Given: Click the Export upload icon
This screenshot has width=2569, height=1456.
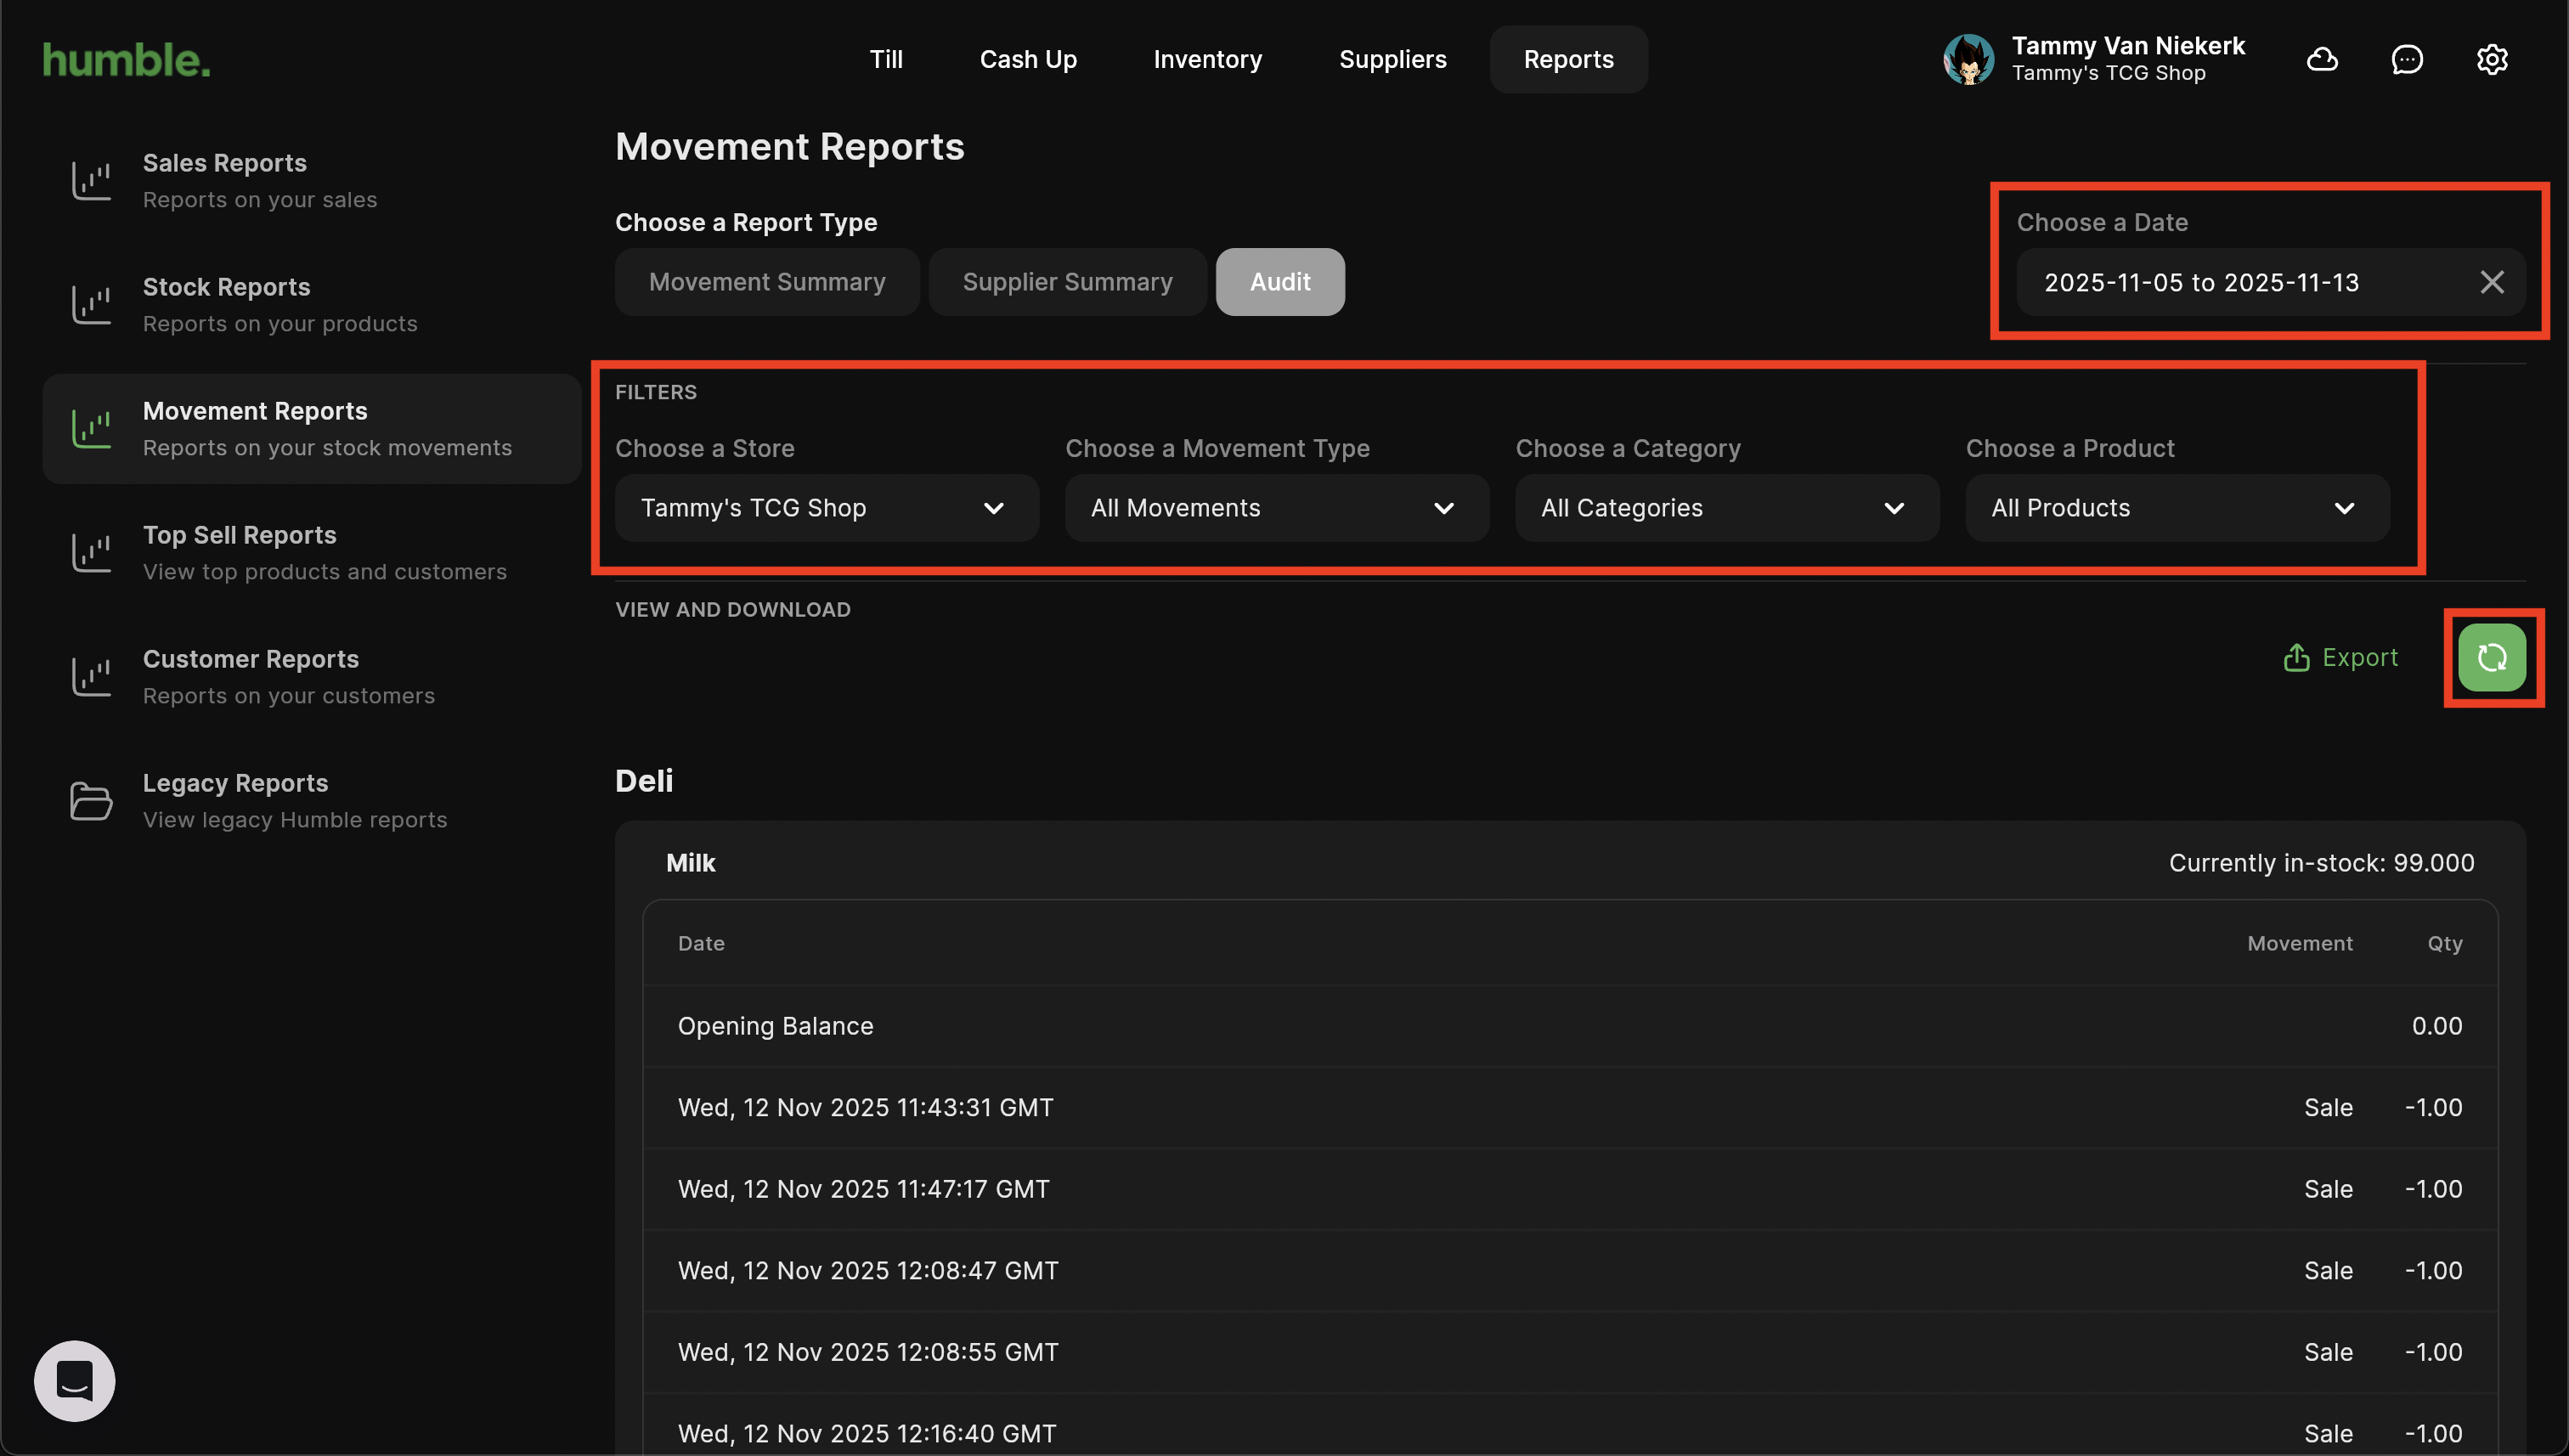Looking at the screenshot, I should point(2296,657).
